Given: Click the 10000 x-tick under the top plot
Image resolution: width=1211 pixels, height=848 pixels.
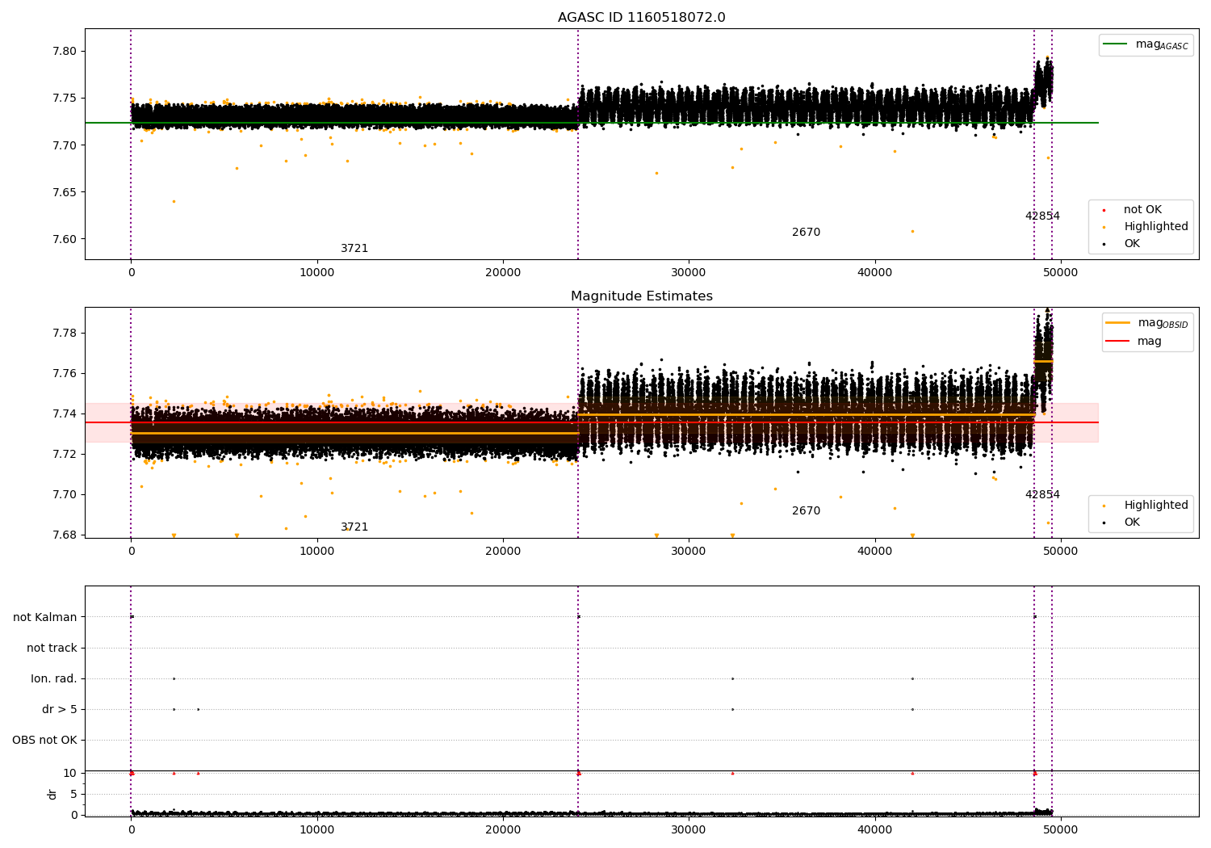Looking at the screenshot, I should pos(317,273).
